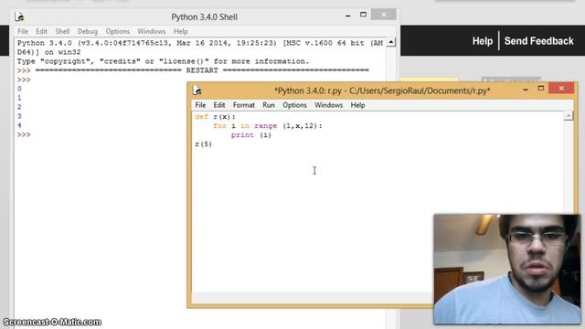Image resolution: width=585 pixels, height=329 pixels.
Task: Open File menu in r.py editor
Action: pyautogui.click(x=200, y=105)
